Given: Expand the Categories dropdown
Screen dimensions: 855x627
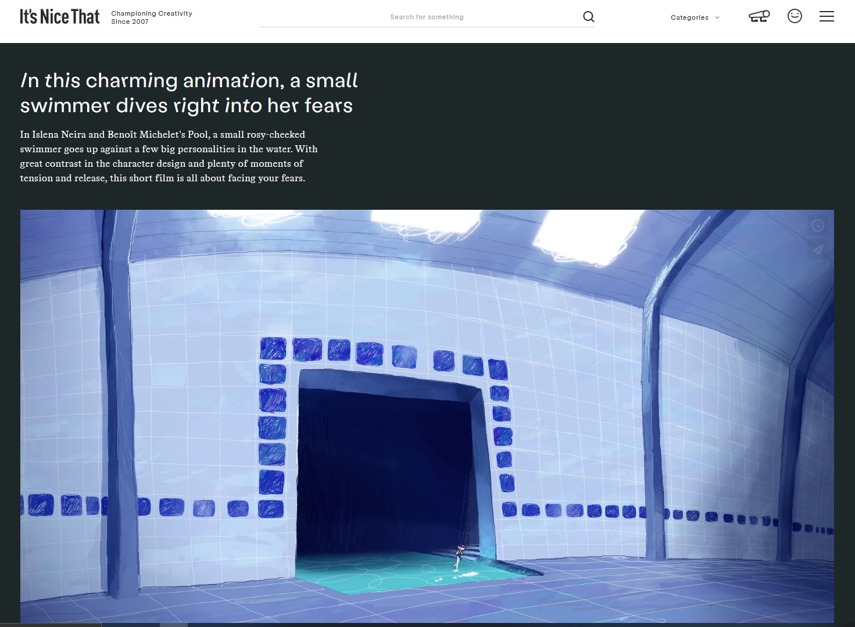Looking at the screenshot, I should coord(695,17).
